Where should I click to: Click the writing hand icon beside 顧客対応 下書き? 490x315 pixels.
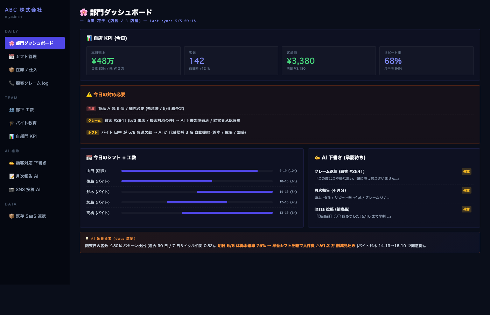pos(12,163)
